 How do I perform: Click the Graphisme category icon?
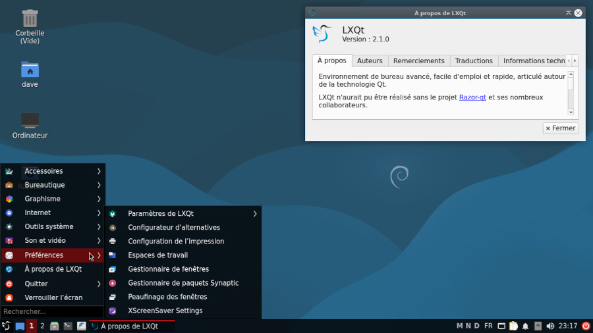(9, 199)
